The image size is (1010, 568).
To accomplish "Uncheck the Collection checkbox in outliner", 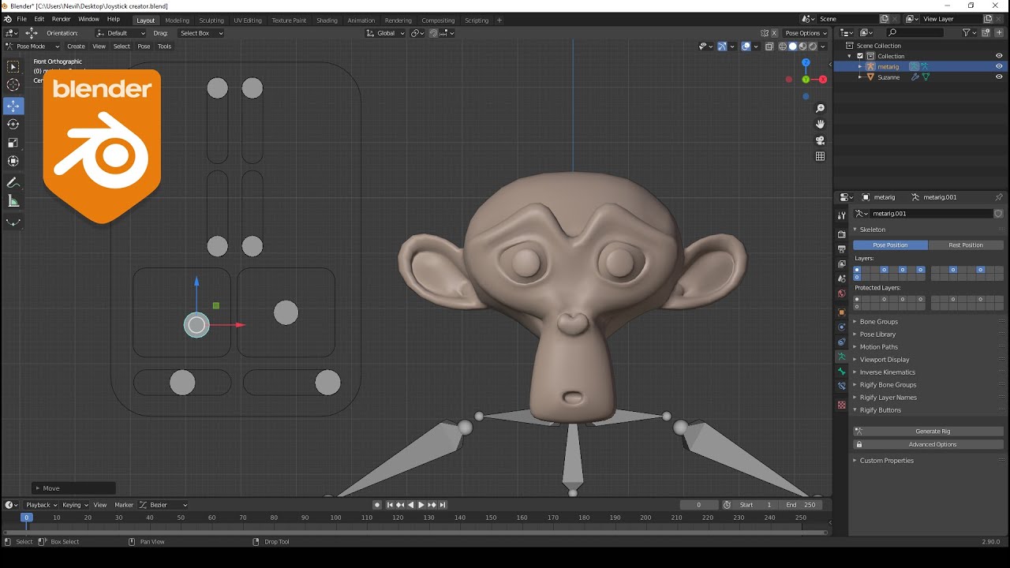I will (x=860, y=56).
